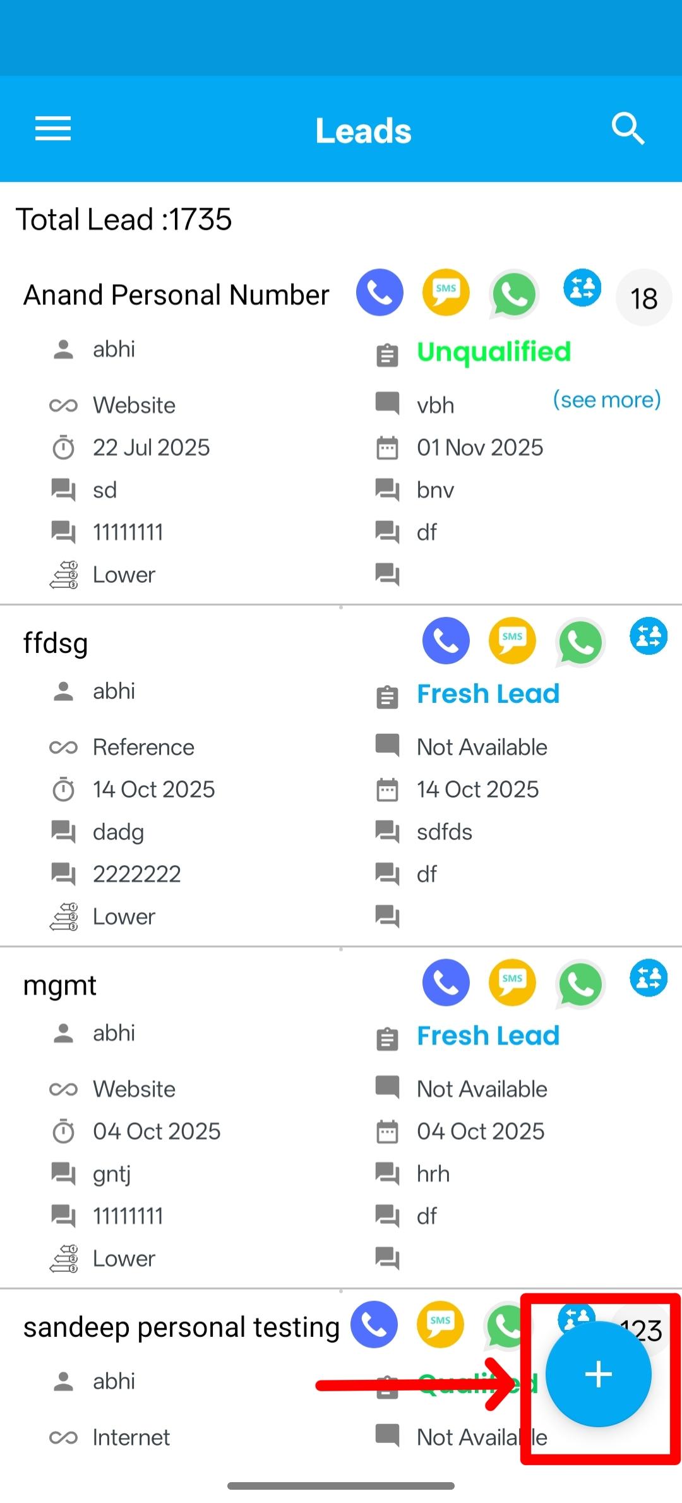Open WhatsApp chat for the mgmt lead
Screen dimensions: 682x1503
point(579,984)
